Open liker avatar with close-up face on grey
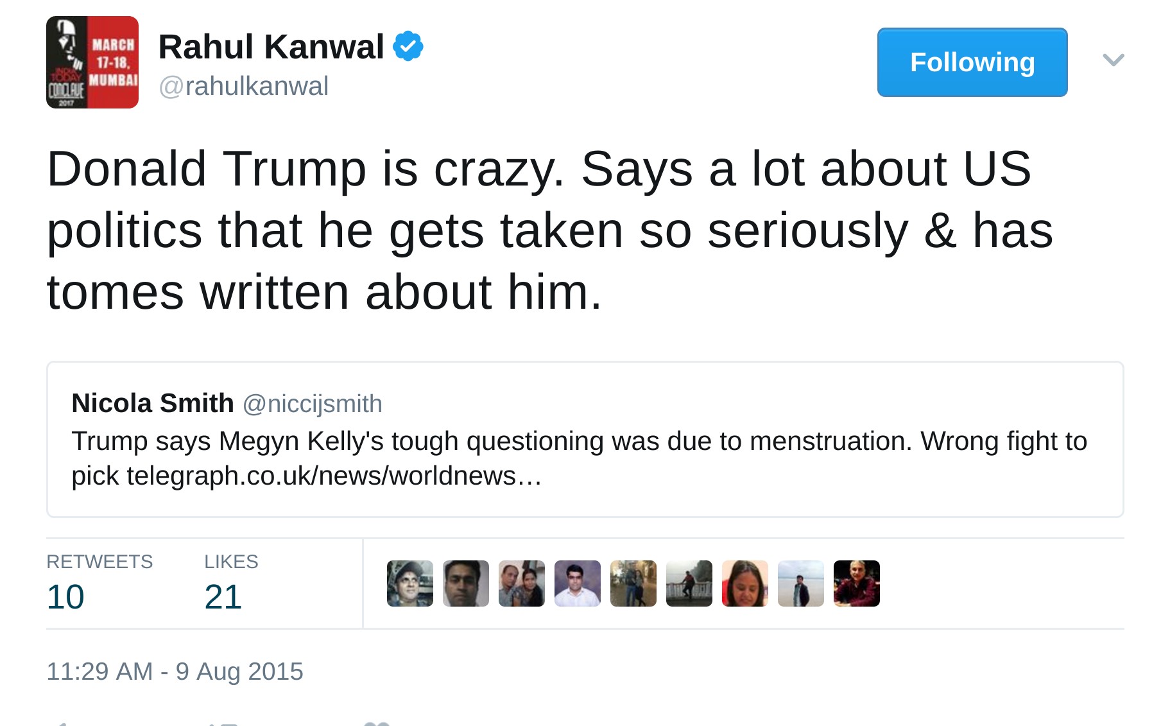 [x=466, y=583]
